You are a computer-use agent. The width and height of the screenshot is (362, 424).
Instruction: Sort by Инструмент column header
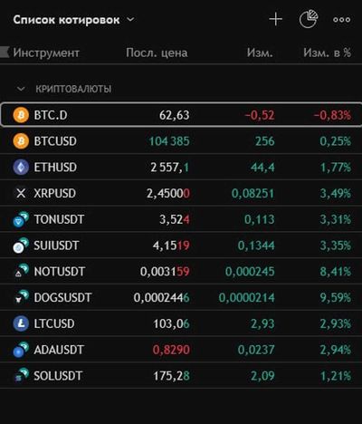click(46, 53)
